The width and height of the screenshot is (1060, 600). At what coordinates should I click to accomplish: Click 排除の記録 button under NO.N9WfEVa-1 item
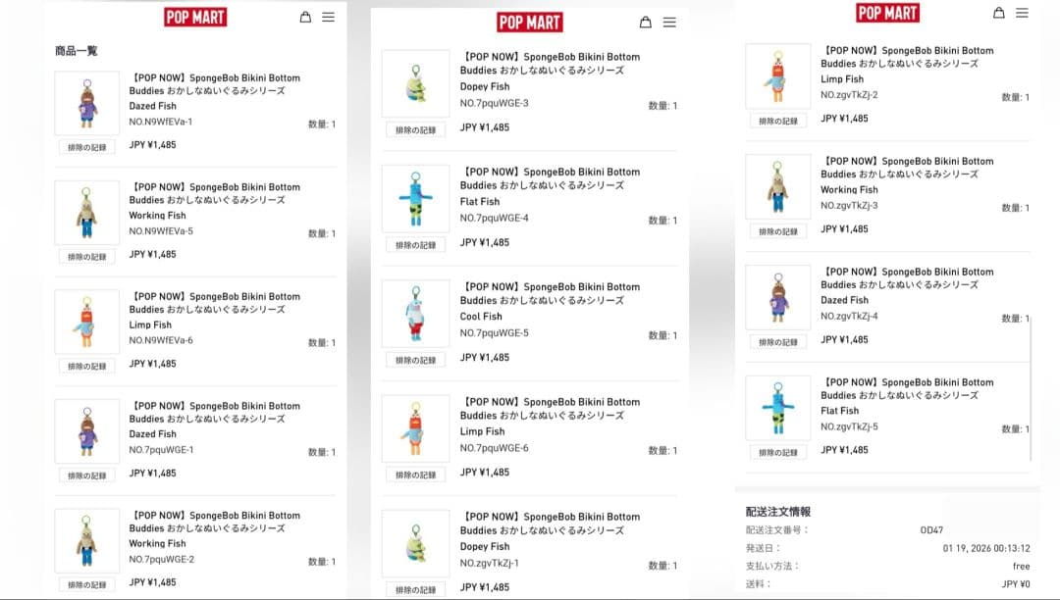coord(86,147)
